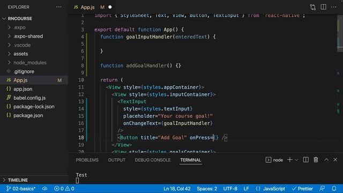343x193 pixels.
Task: Open package-lock.json file
Action: (x=34, y=107)
